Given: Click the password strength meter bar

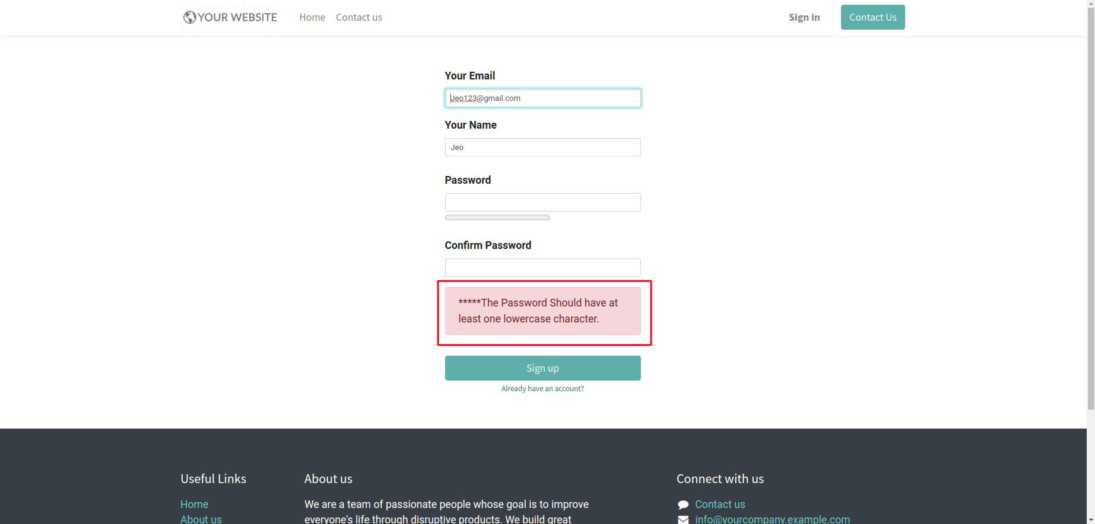Looking at the screenshot, I should coord(497,218).
